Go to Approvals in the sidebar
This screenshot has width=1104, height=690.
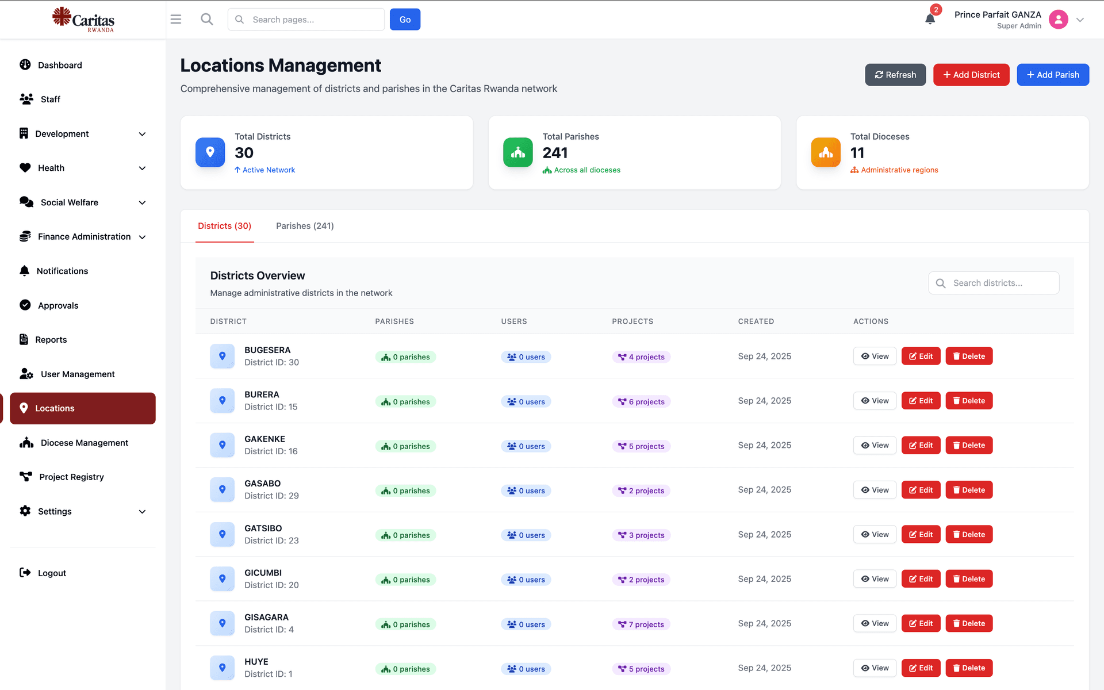pyautogui.click(x=83, y=305)
